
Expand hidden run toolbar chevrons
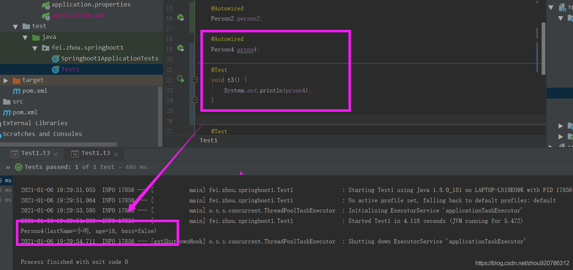coord(8,168)
